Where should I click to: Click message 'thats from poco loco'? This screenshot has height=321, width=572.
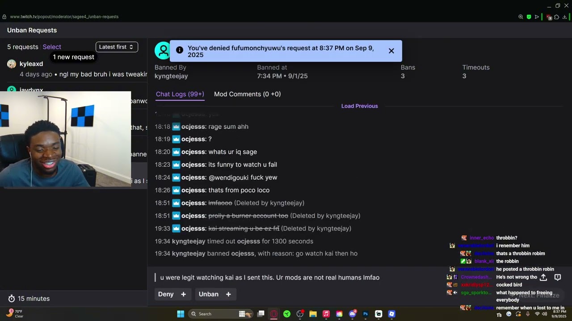(x=239, y=190)
